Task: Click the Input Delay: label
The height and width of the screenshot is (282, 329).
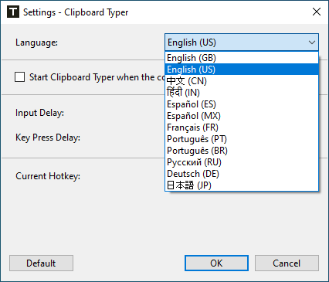Action: 39,113
